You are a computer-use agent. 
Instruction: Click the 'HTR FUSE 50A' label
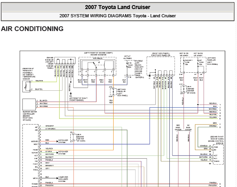[130, 65]
